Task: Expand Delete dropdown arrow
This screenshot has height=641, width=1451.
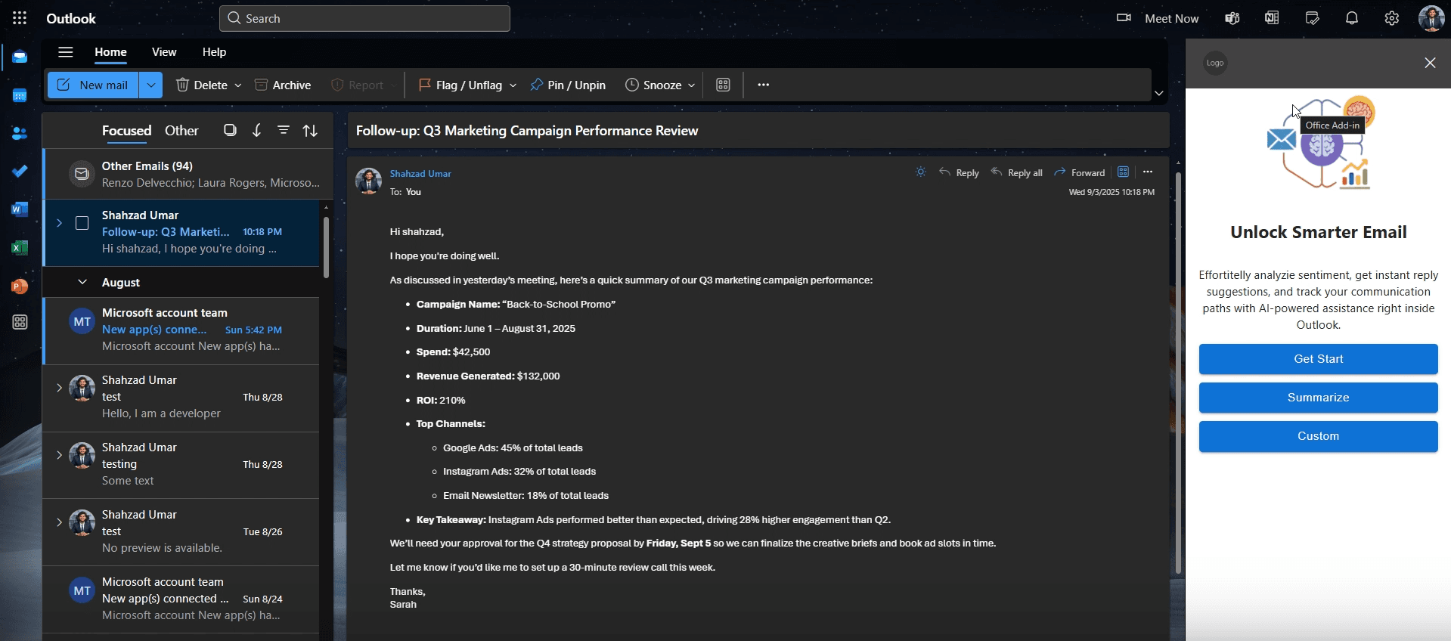Action: click(238, 85)
